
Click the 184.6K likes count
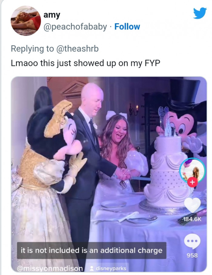pos(192,219)
